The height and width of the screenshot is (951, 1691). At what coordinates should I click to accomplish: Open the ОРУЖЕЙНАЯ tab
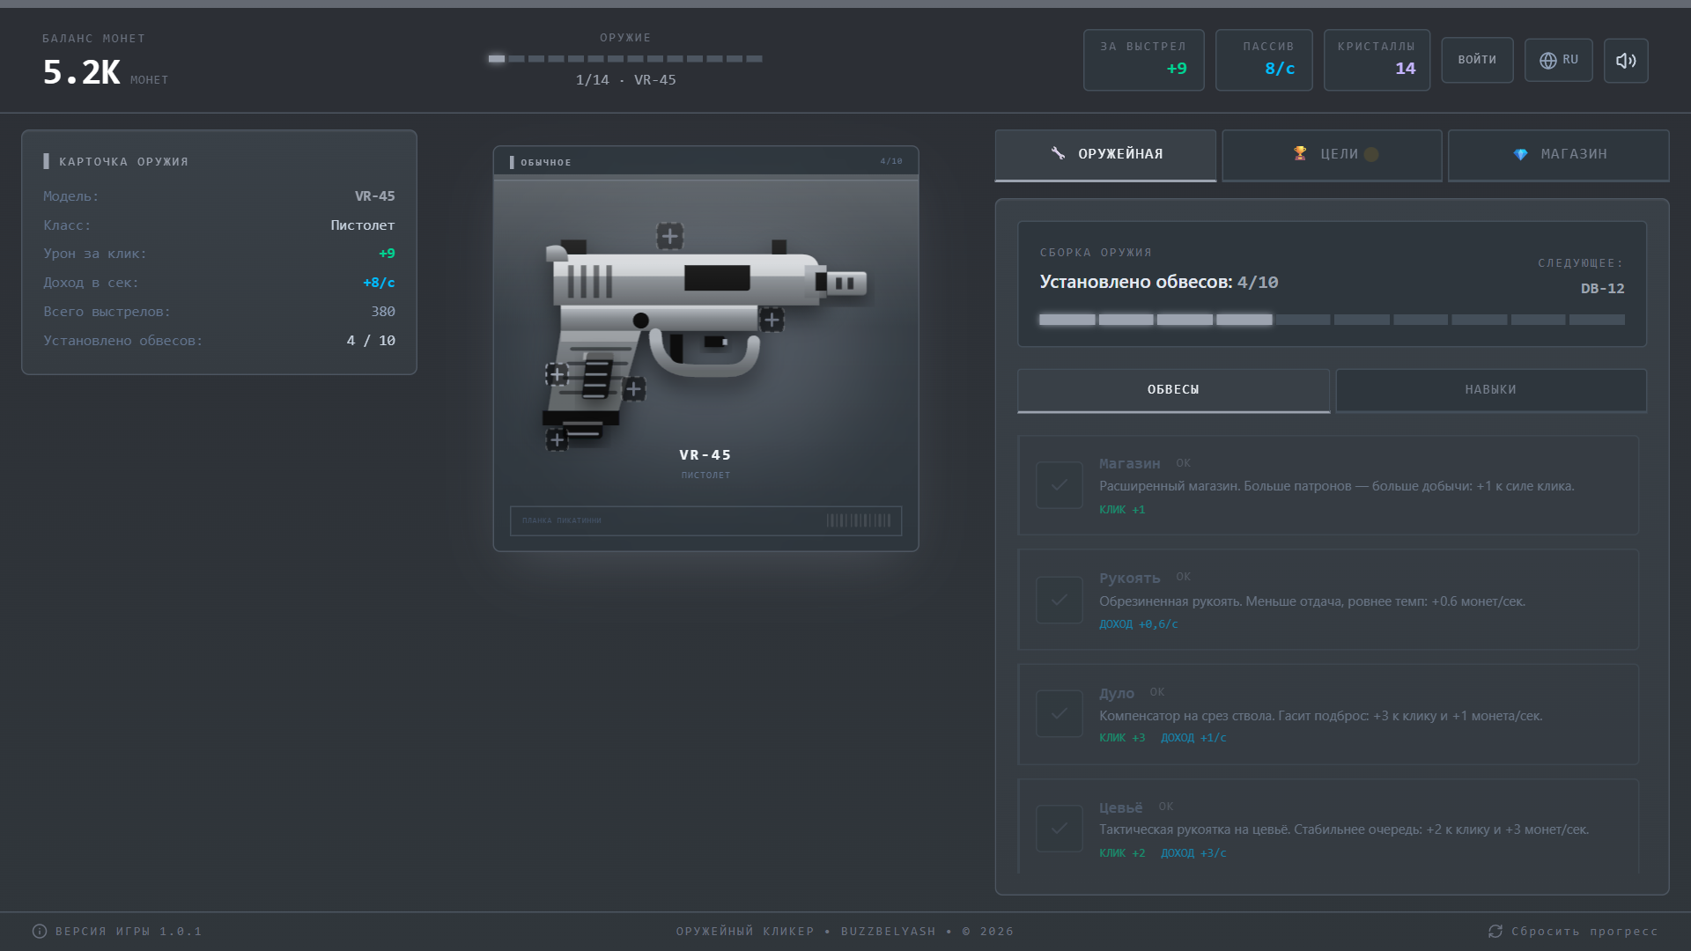pos(1105,155)
